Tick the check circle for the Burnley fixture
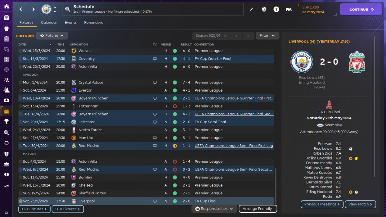This screenshot has height=217, width=386. pos(21,178)
